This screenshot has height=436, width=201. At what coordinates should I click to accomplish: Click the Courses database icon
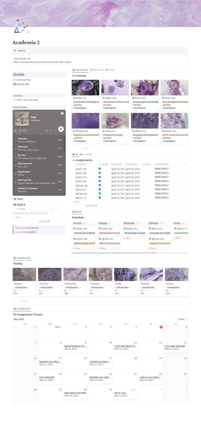point(73,76)
